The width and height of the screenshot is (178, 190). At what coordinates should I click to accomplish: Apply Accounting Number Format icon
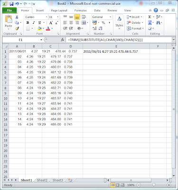[94, 23]
